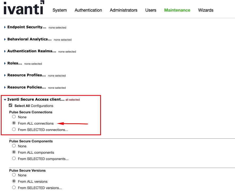
Task: Select None under Pulse Secure Versions
Action: 14,175
